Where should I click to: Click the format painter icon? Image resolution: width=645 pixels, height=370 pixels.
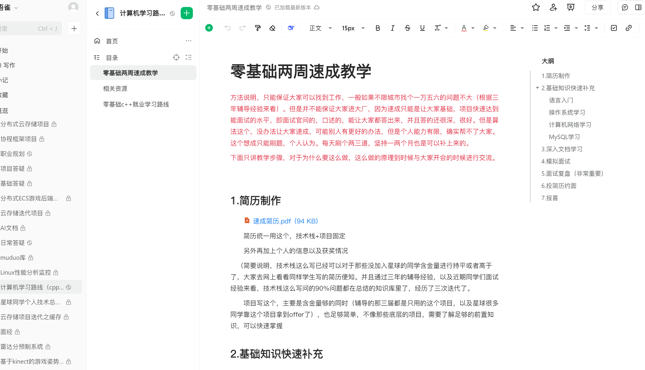pos(257,28)
